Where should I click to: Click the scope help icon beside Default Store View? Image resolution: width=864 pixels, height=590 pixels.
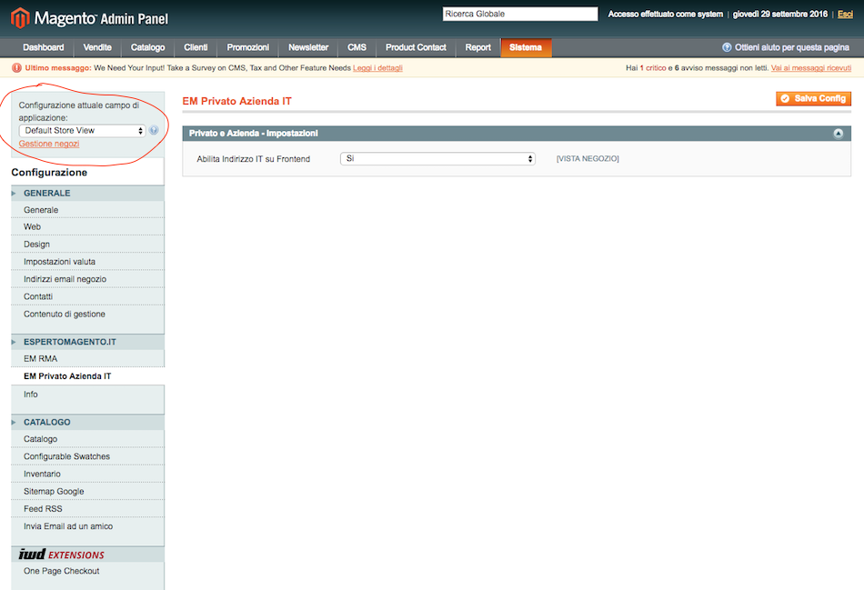pos(154,131)
